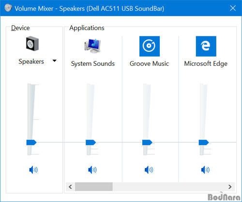The height and width of the screenshot is (202, 242).
Task: Click the left arrow of the applications scrollbar
Action: click(x=70, y=187)
